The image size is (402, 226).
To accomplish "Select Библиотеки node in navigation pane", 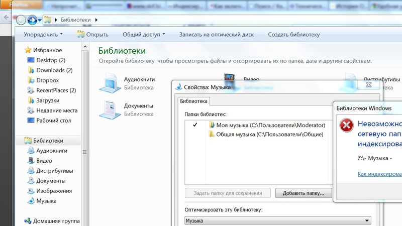I will tap(48, 141).
